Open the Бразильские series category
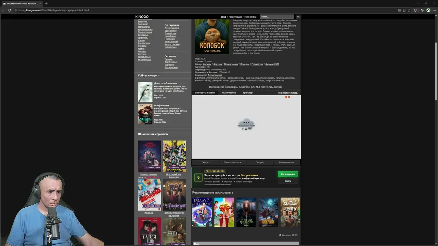The height and width of the screenshot is (246, 438). [171, 67]
